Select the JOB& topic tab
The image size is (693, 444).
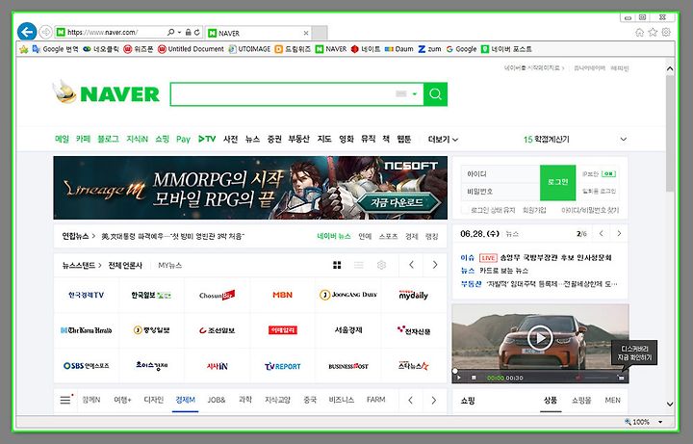point(217,400)
